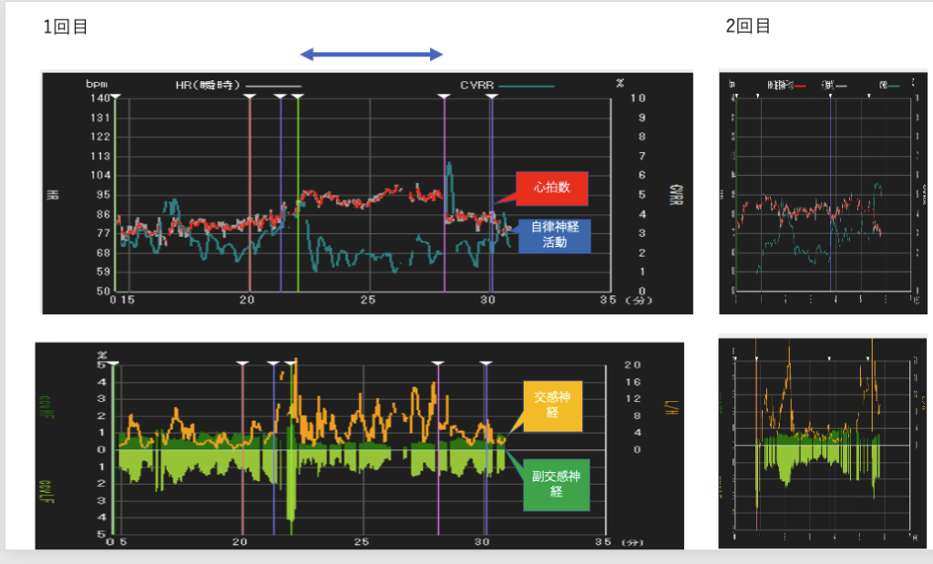Open the 2回目 heart rate chart thumbnail

tap(824, 192)
